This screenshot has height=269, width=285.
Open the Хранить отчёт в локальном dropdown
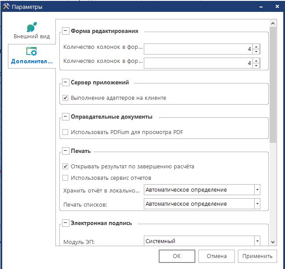(x=257, y=190)
